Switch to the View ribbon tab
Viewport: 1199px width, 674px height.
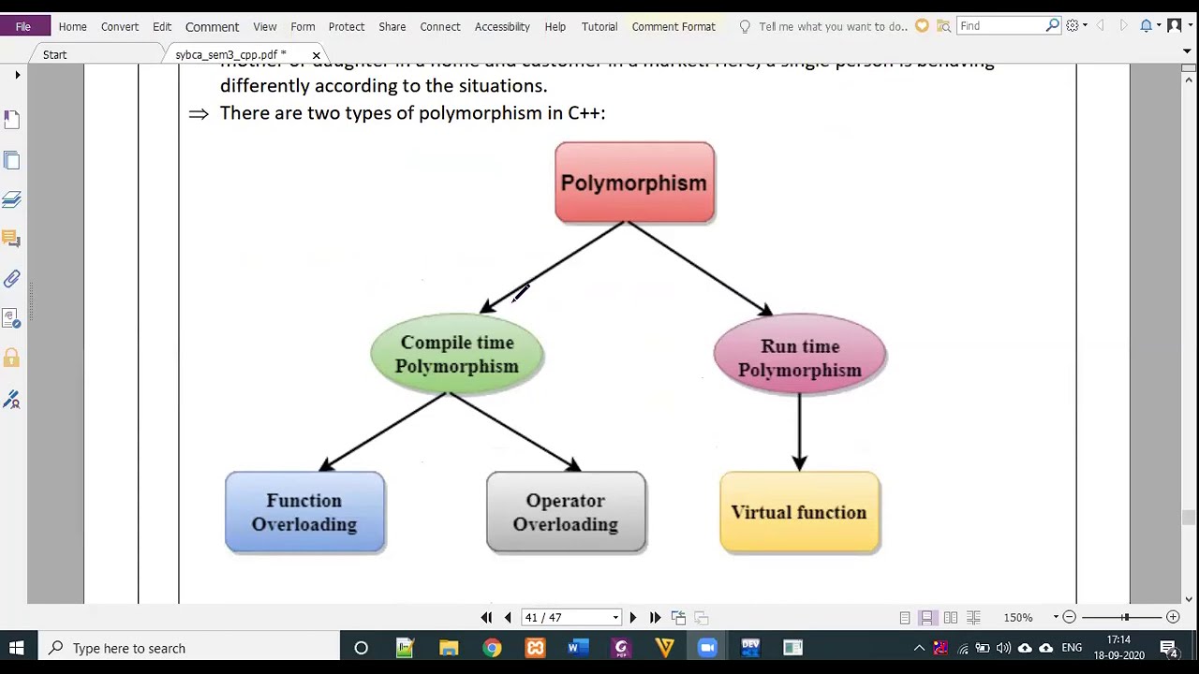265,26
